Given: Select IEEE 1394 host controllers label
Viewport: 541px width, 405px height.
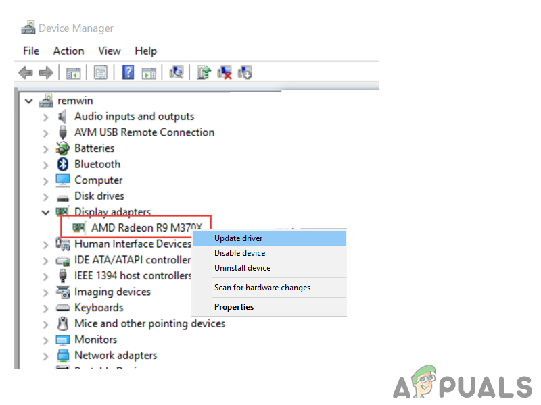Looking at the screenshot, I should tap(133, 276).
